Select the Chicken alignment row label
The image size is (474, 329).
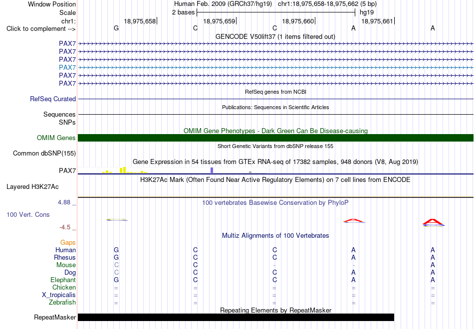click(64, 287)
